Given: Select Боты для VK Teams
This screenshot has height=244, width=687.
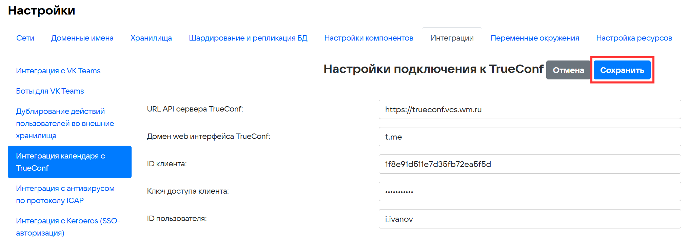Looking at the screenshot, I should click(x=50, y=91).
